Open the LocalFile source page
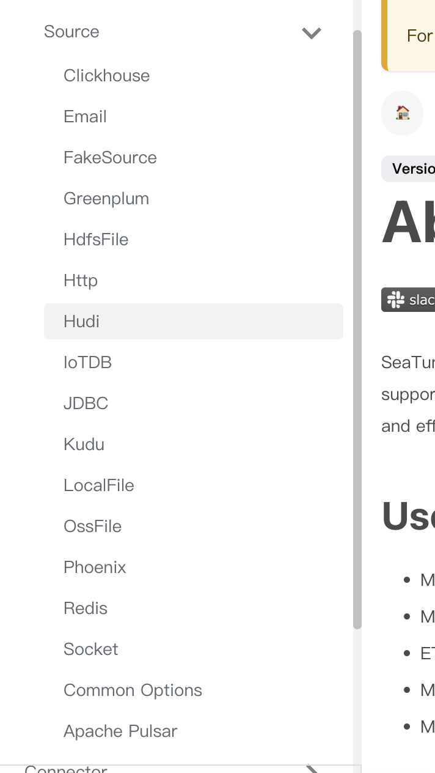 pos(98,485)
